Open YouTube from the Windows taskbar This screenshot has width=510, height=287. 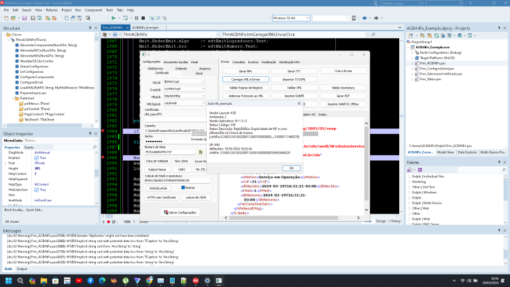(x=79, y=280)
